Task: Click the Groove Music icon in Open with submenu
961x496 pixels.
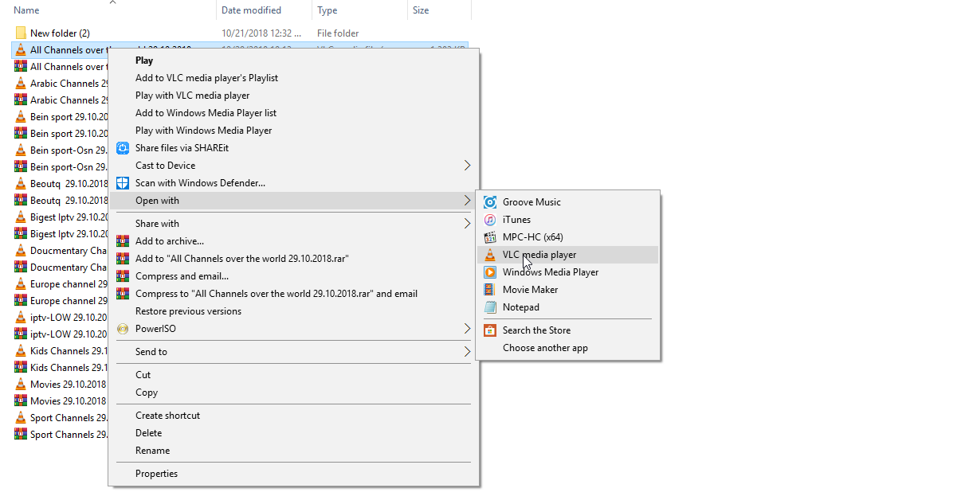Action: (490, 202)
